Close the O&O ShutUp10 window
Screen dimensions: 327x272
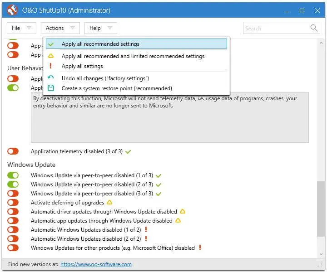pos(317,10)
